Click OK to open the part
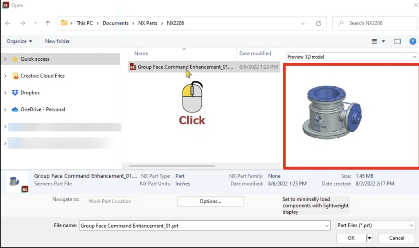 [x=351, y=238]
